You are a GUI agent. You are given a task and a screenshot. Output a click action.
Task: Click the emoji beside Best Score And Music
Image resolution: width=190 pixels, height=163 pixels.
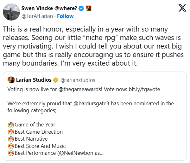[11, 146]
